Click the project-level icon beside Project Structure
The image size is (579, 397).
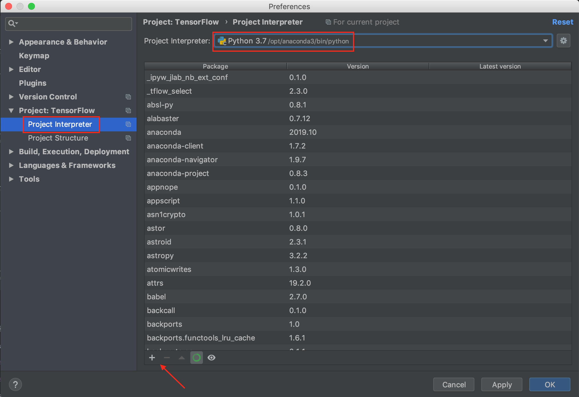[x=128, y=138]
